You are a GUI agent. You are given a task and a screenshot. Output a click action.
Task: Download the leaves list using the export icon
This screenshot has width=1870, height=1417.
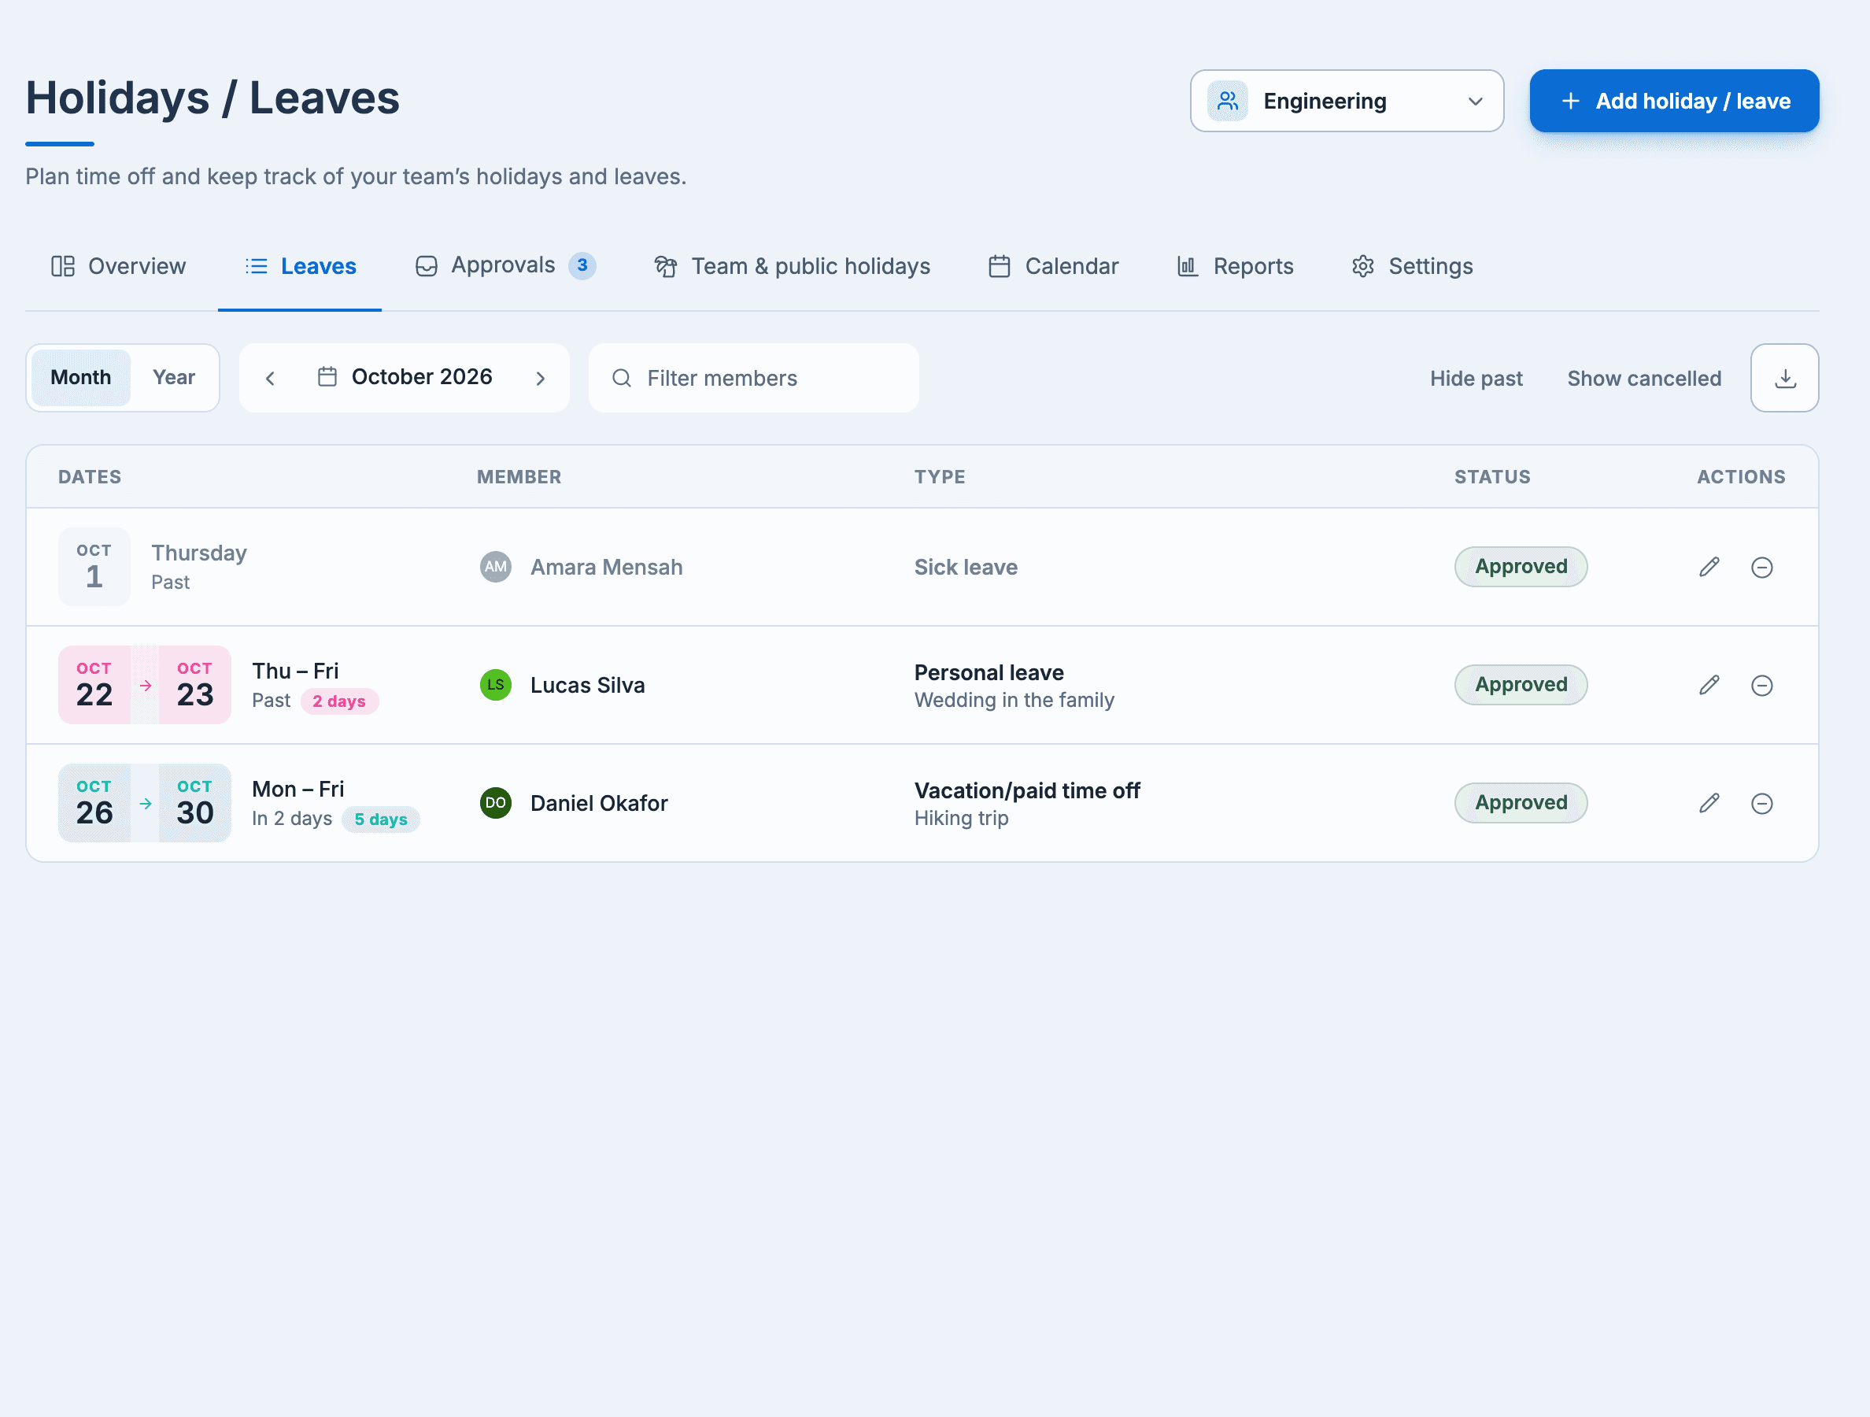1785,378
